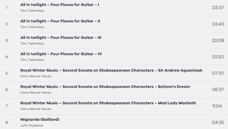Click Tōru Takemitsu composer under track 1
This screenshot has height=129, width=228.
32,11
